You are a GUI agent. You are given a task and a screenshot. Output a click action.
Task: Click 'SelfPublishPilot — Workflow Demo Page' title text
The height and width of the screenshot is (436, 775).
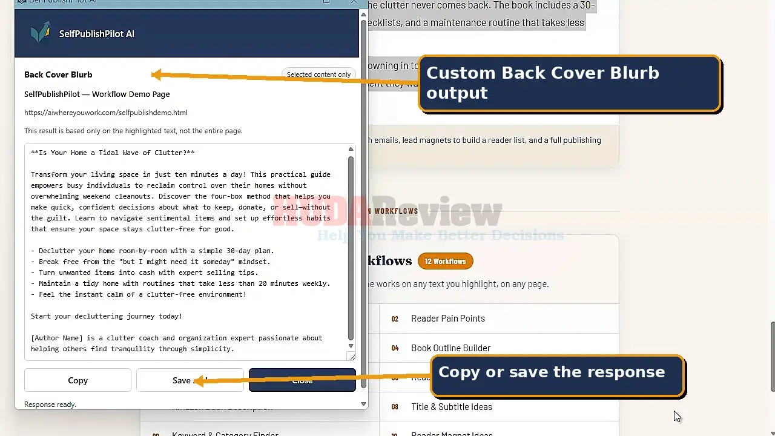pyautogui.click(x=97, y=94)
